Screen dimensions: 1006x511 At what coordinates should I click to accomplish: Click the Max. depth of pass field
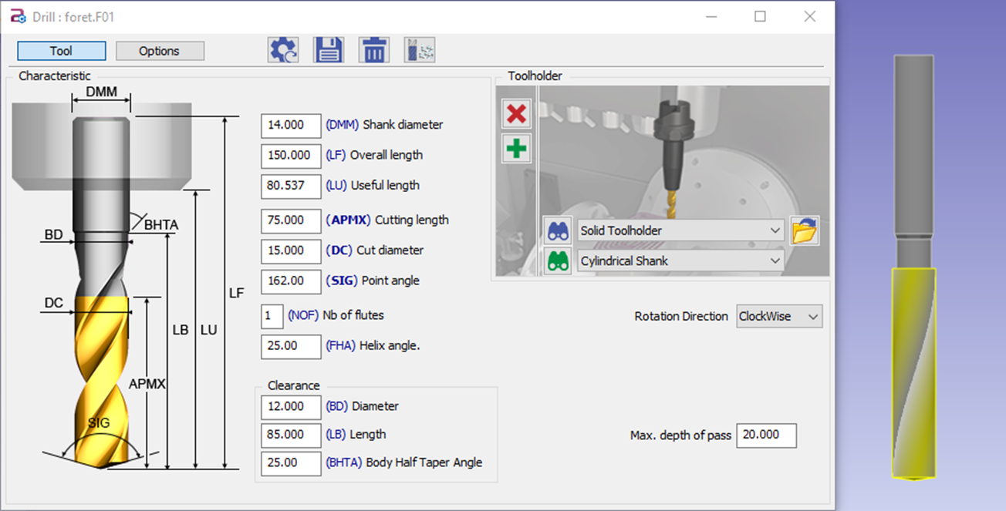(766, 435)
